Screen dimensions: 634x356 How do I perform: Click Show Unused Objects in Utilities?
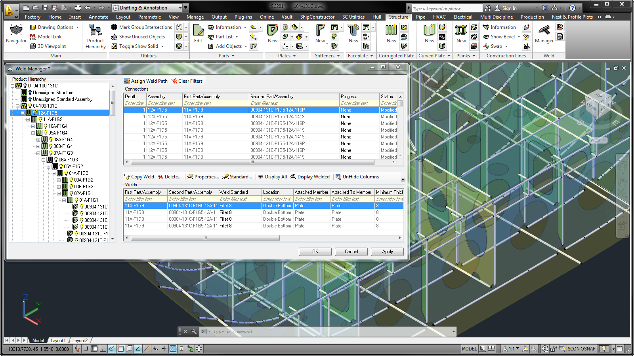138,37
